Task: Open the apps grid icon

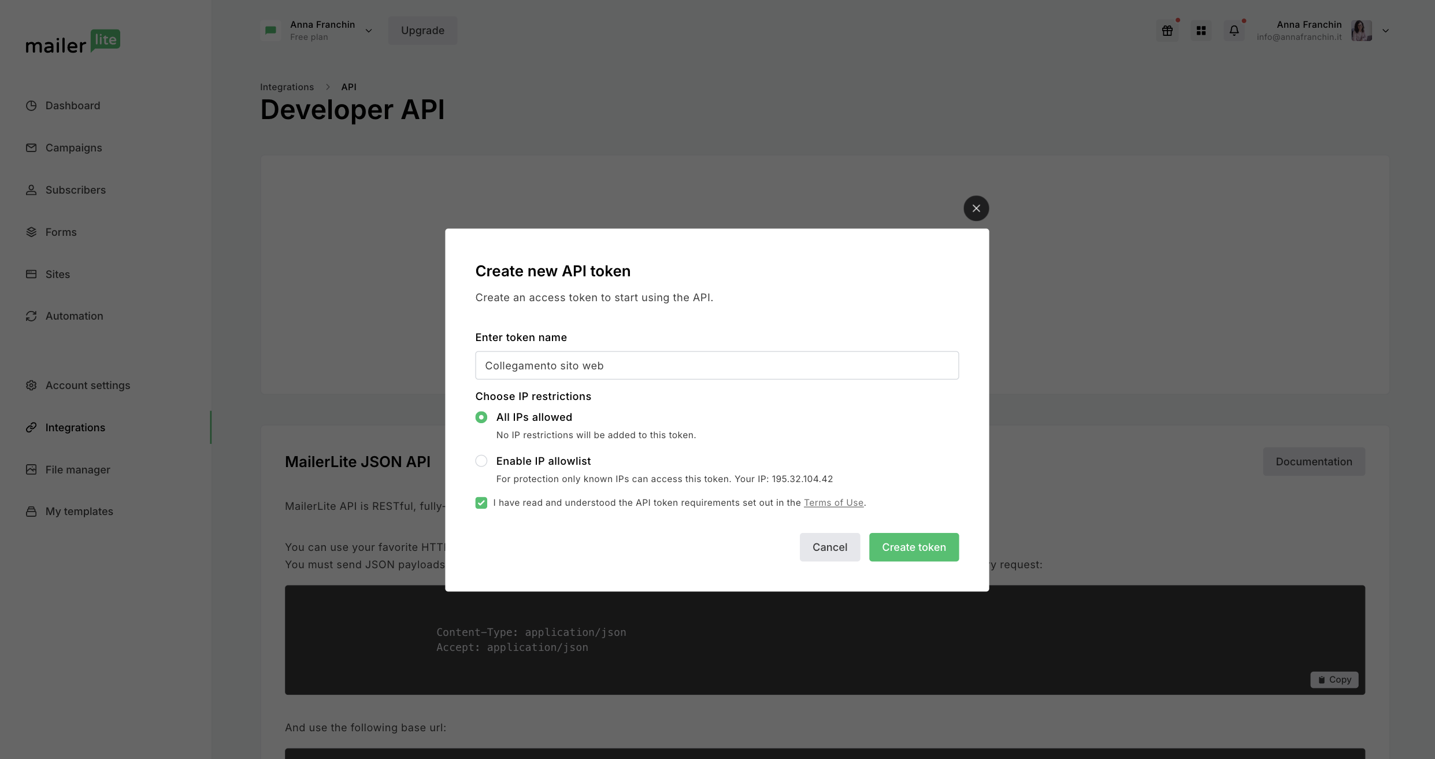Action: click(x=1201, y=31)
